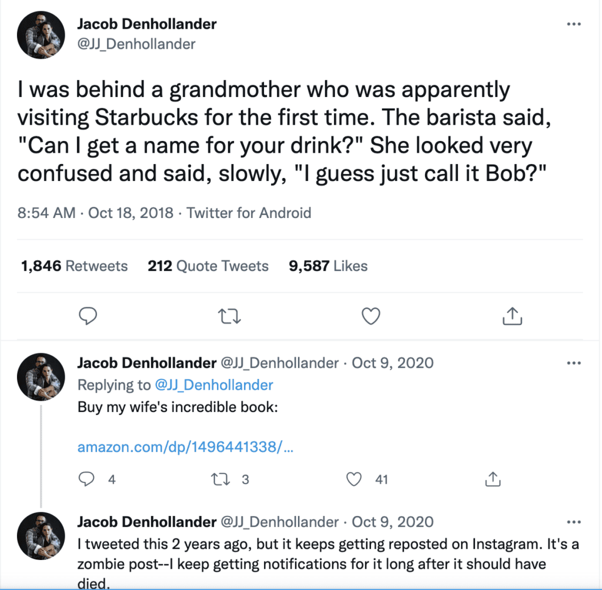Share the main tweet
This screenshot has width=602, height=590.
[513, 317]
